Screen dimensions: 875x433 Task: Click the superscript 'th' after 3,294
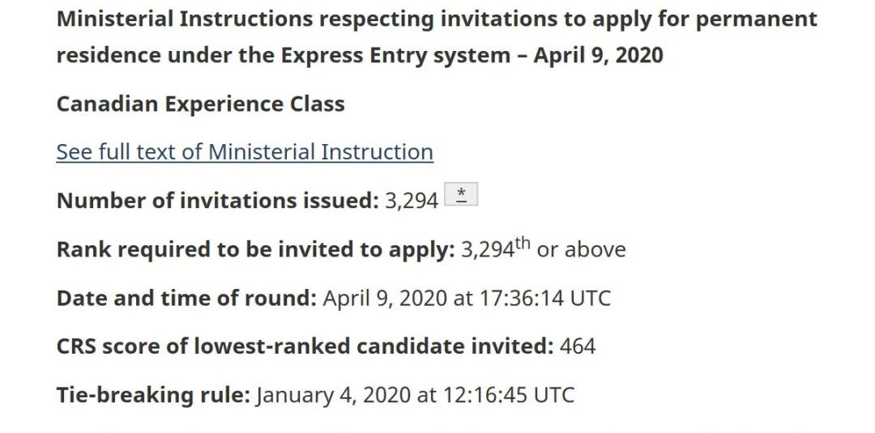pos(523,244)
